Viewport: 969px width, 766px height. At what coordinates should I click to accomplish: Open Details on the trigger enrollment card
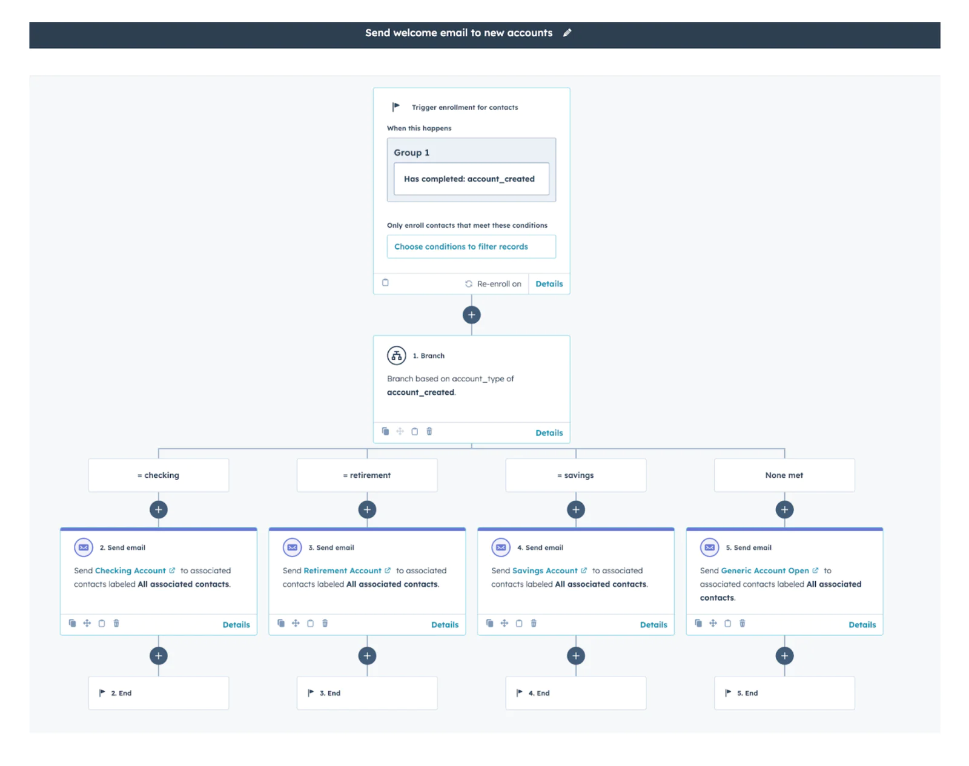[x=549, y=283]
